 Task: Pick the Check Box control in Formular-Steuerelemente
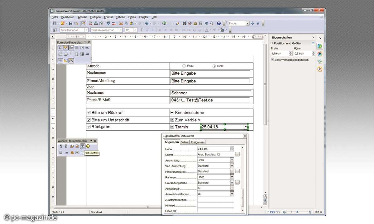(82, 48)
